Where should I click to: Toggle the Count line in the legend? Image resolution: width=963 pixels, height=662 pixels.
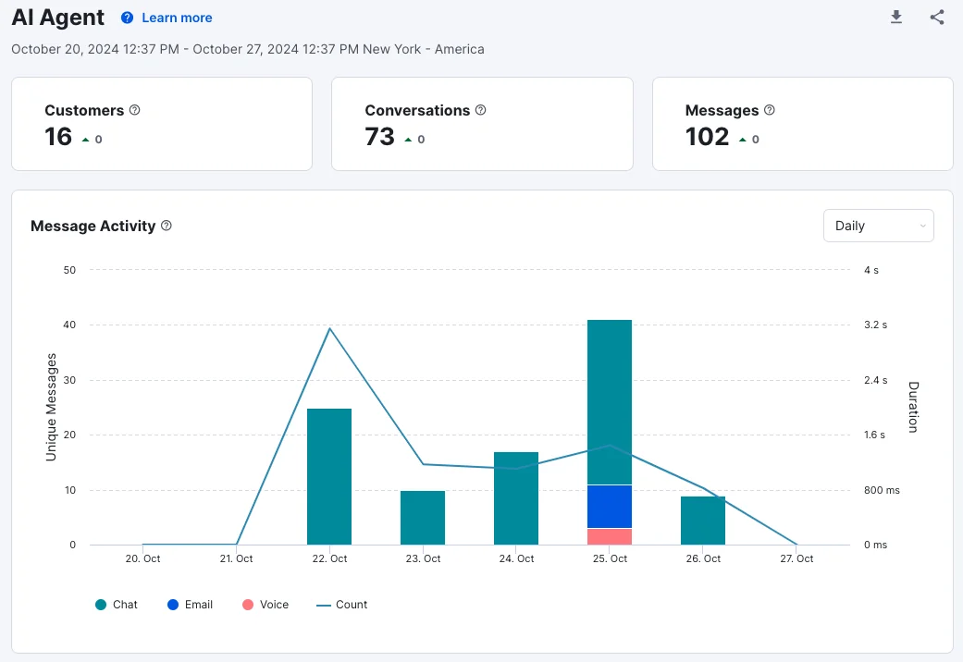[342, 605]
